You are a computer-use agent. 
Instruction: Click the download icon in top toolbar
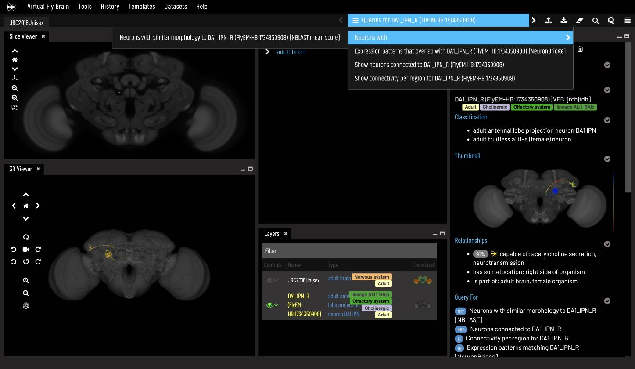pyautogui.click(x=564, y=20)
